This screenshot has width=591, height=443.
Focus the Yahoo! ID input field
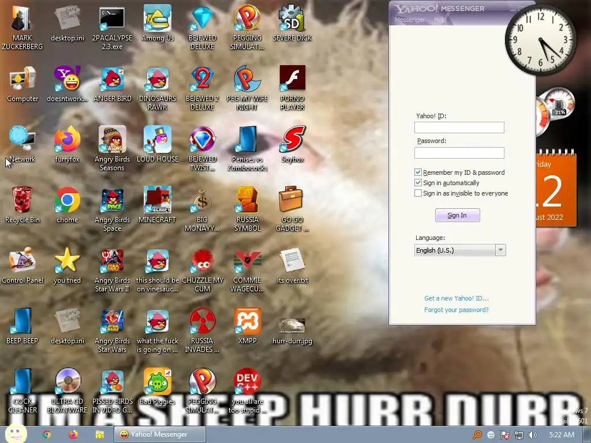pos(459,127)
